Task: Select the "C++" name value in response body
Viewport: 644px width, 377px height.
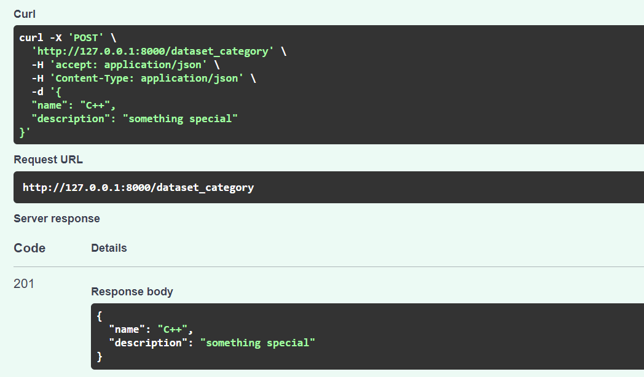Action: click(173, 329)
